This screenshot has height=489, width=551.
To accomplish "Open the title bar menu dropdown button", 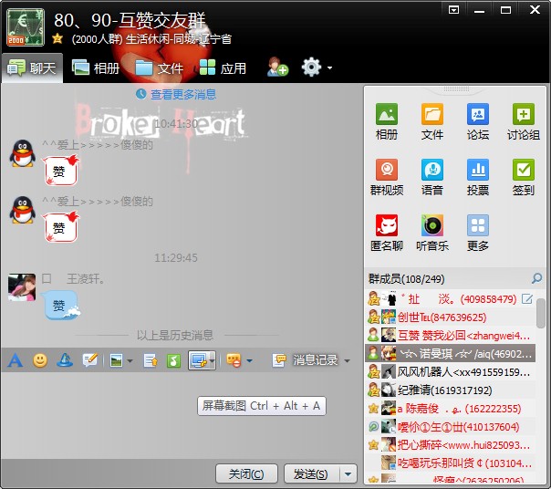I will [453, 10].
